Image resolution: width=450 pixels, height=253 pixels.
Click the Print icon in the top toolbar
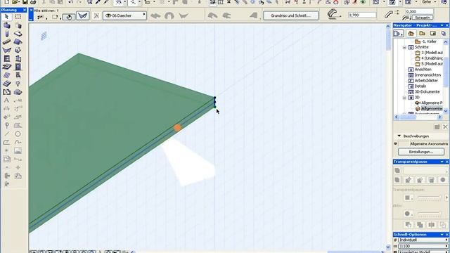tap(33, 2)
